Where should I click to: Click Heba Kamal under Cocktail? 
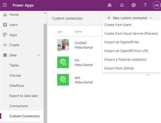click(x=84, y=47)
